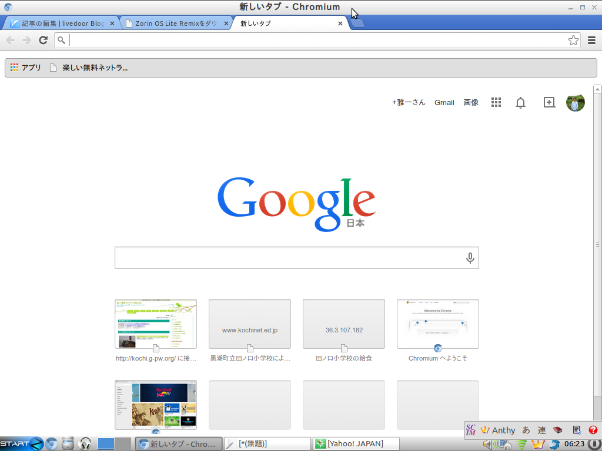Open the kochi.g-pw.org thumbnail

pyautogui.click(x=156, y=324)
